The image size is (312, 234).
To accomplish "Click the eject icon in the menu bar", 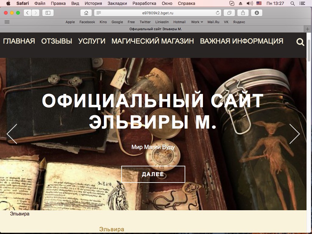I will 240,3.
